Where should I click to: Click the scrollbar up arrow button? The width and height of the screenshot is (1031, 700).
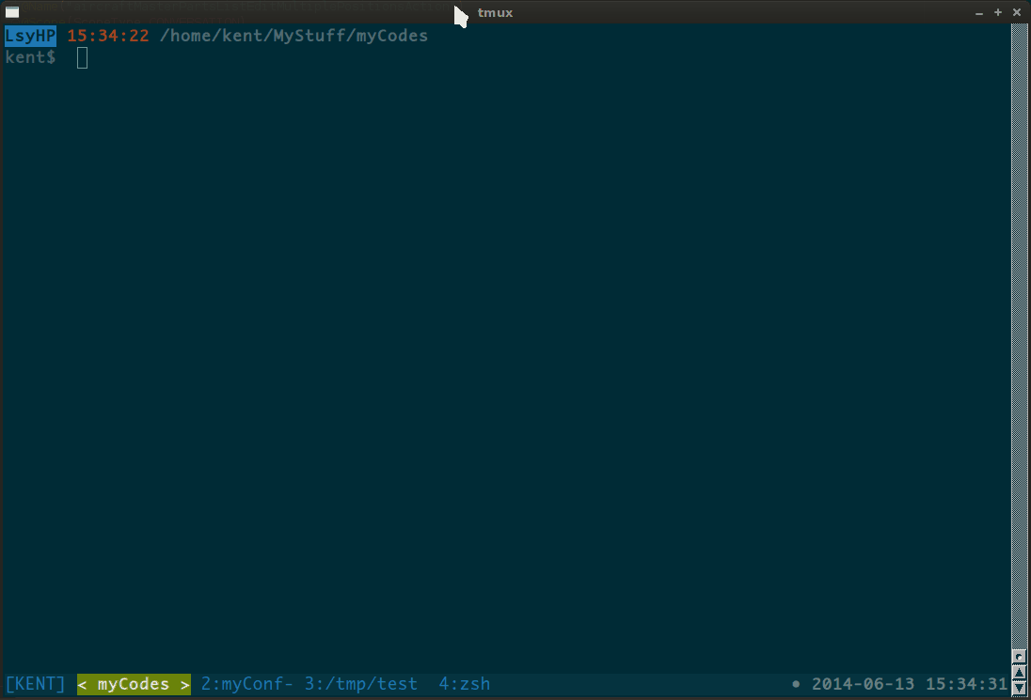click(x=1019, y=656)
